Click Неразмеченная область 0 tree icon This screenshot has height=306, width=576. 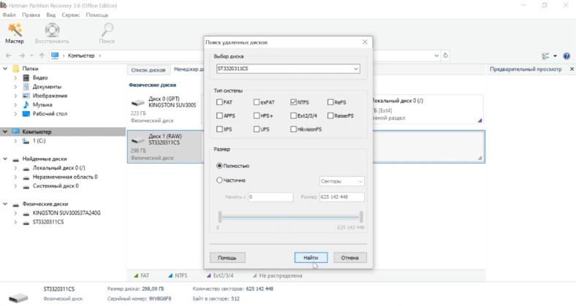[26, 177]
